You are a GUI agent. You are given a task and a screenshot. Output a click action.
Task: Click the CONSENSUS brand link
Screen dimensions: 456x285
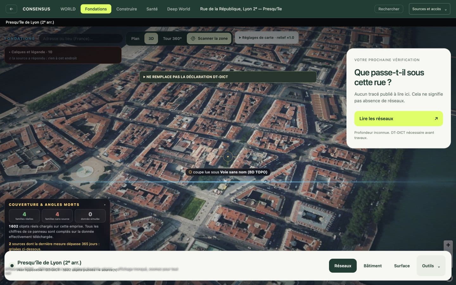[x=36, y=9]
